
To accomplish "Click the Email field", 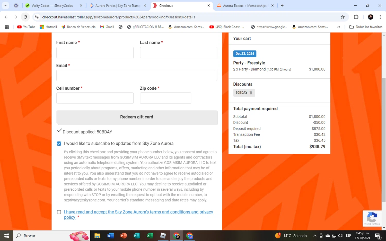I will [137, 75].
